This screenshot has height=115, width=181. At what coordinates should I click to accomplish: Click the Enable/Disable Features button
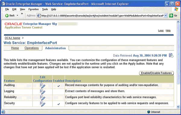(156, 73)
